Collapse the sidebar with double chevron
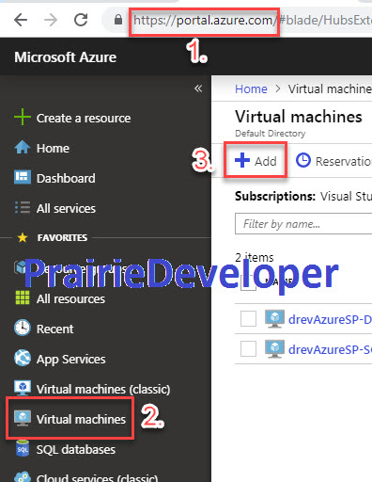Viewport: 372px width, 482px height. [x=198, y=88]
